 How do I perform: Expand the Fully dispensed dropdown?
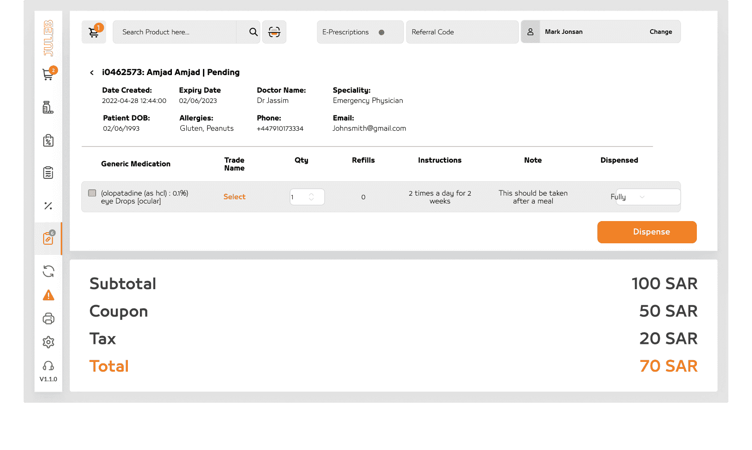642,197
